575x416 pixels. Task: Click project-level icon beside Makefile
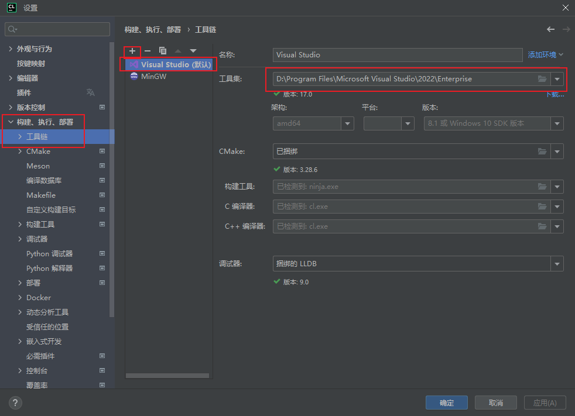102,195
